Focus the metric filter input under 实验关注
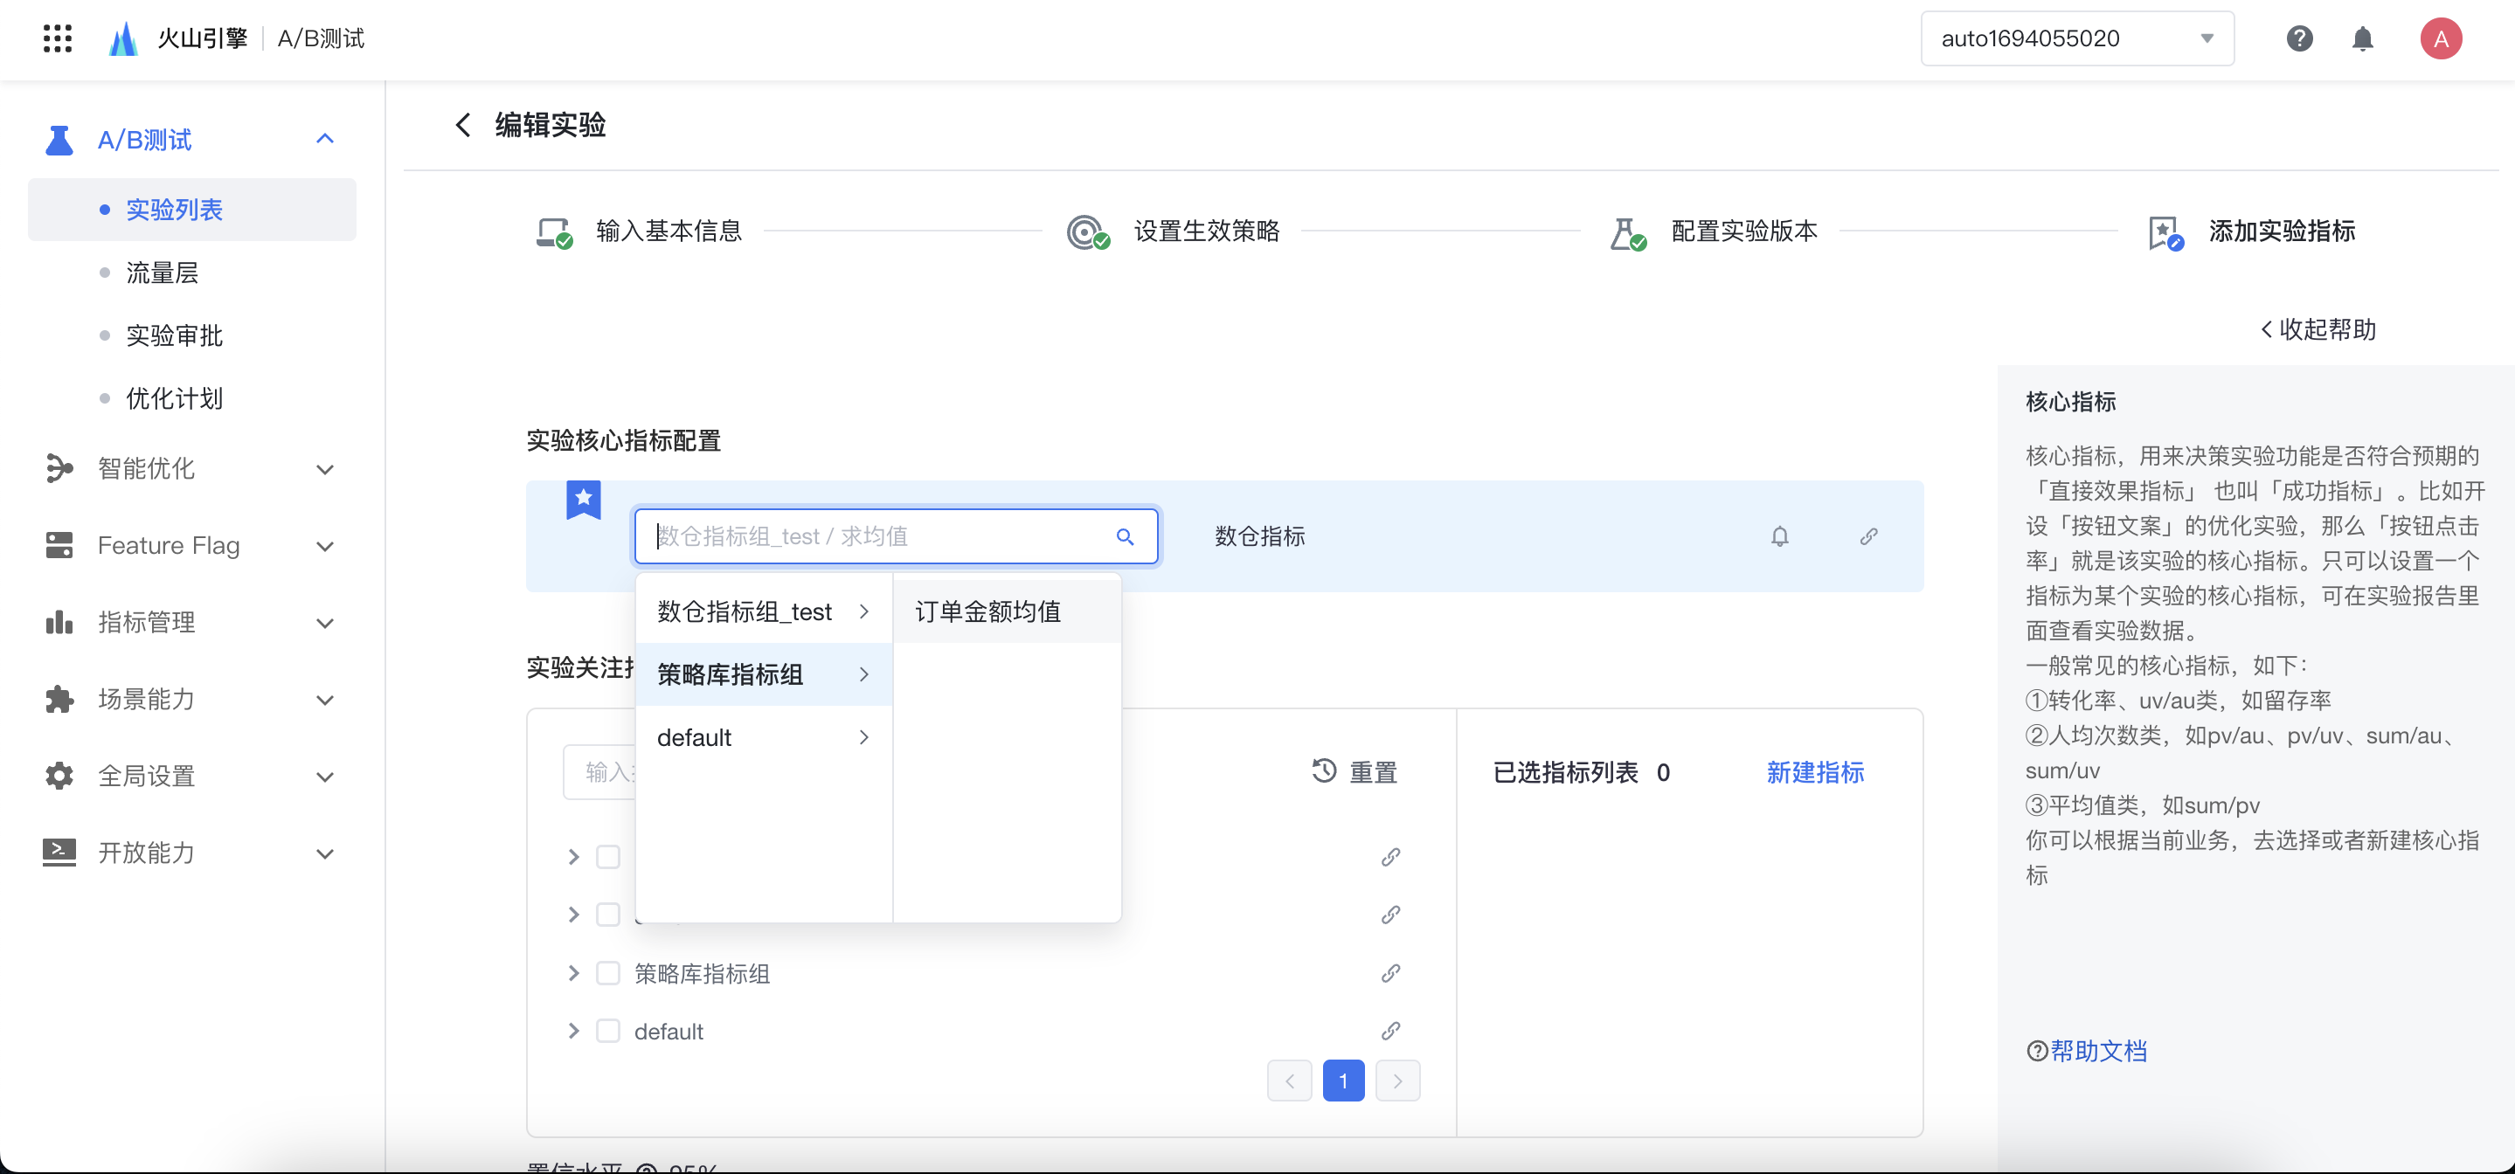2515x1174 pixels. click(599, 773)
